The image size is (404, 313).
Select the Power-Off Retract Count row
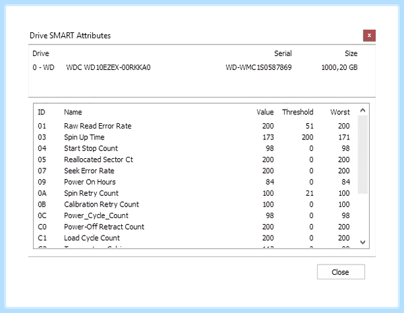194,227
